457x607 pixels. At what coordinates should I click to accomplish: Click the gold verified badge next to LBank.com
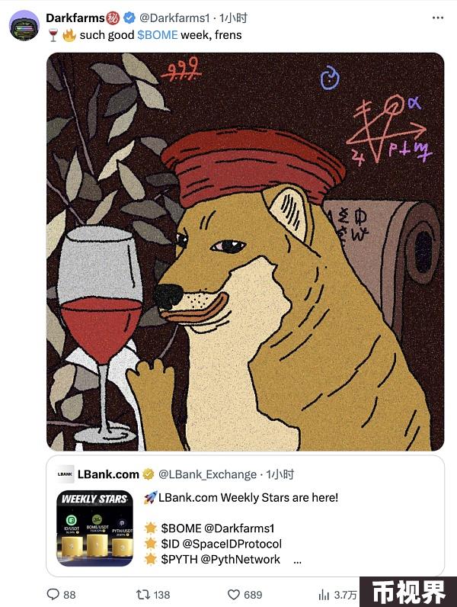(149, 474)
